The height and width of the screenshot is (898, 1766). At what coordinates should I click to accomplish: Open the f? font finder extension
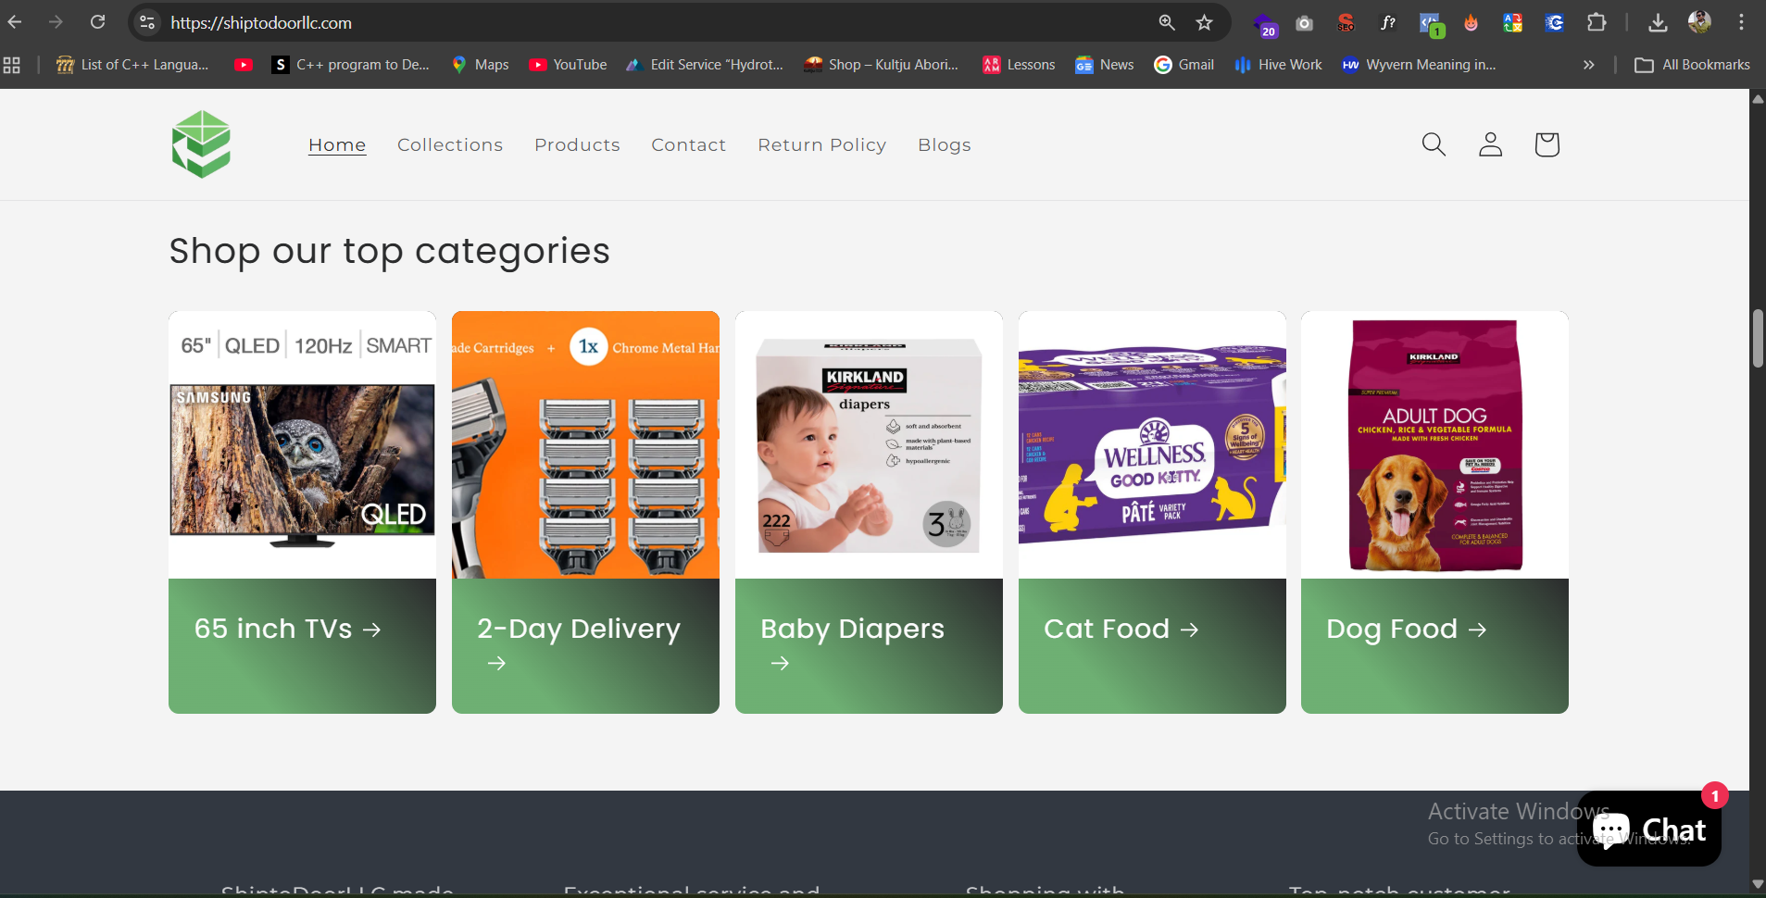[x=1387, y=23]
